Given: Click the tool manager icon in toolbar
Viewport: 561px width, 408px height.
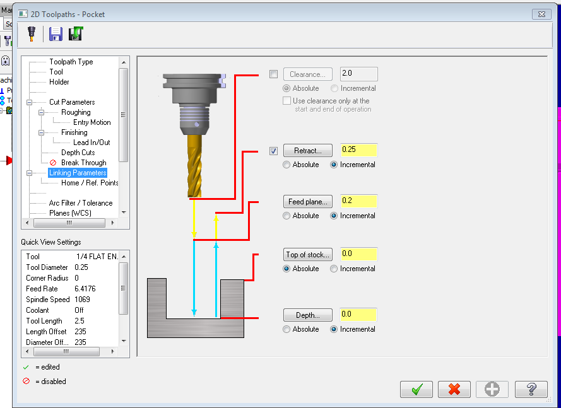Looking at the screenshot, I should point(30,34).
